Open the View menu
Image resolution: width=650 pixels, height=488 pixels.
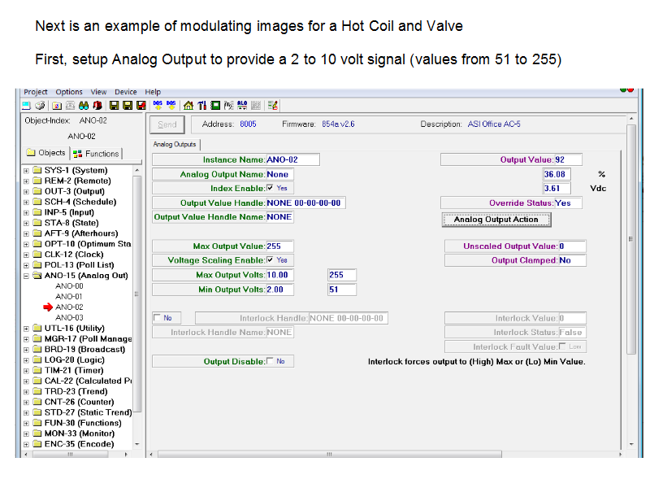point(98,92)
